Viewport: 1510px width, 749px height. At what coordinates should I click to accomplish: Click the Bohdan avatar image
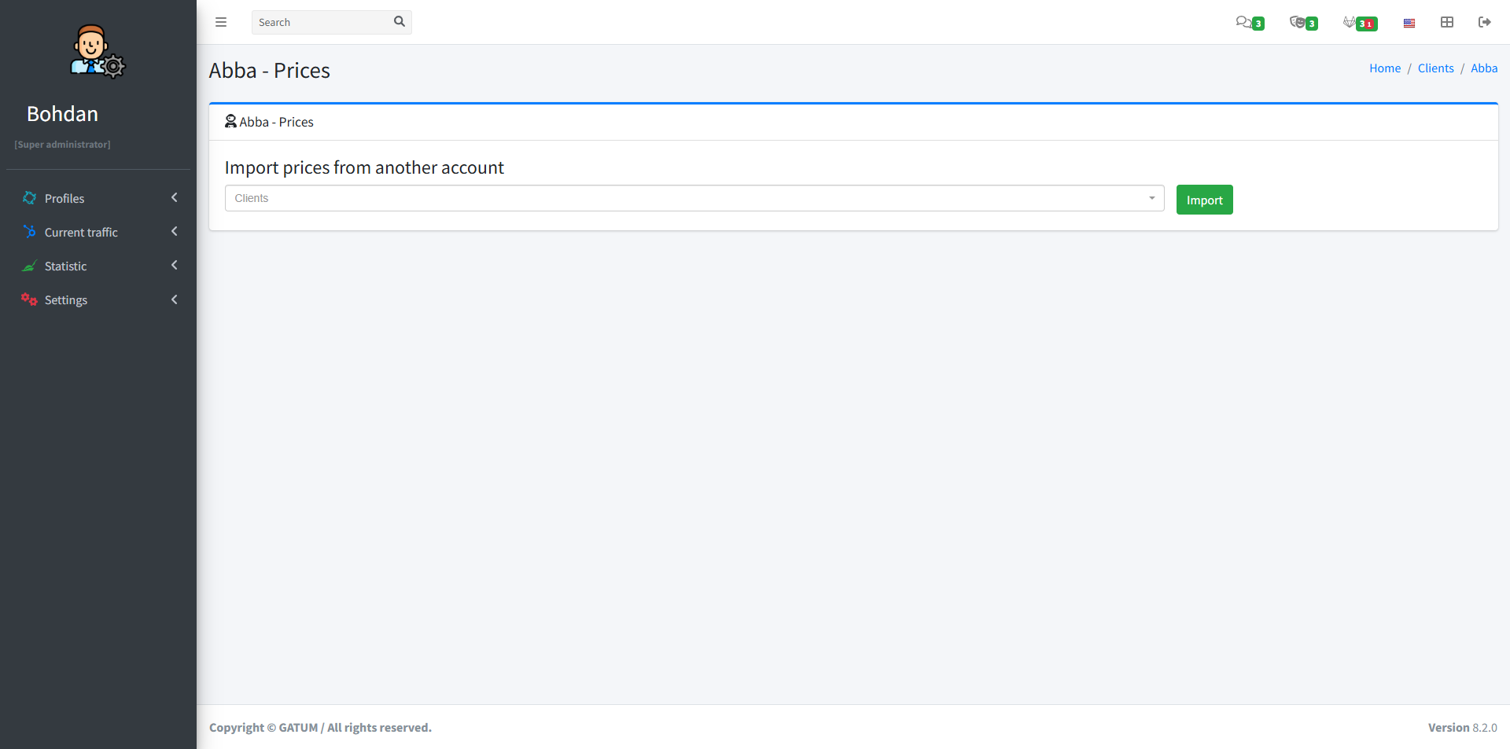[x=98, y=52]
